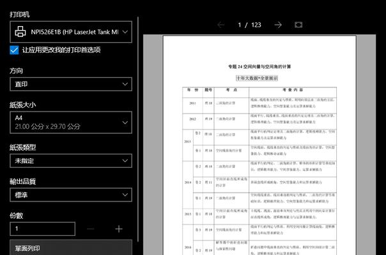Decrease copies with the minus button
Screen dimensions: 386x255
pyautogui.click(x=91, y=229)
